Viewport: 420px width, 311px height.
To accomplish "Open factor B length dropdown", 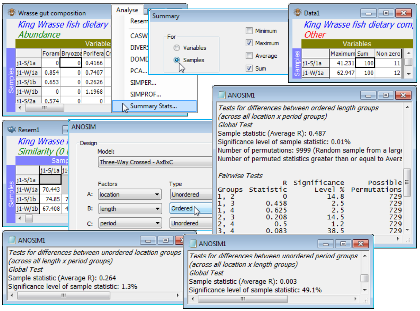I will point(130,208).
